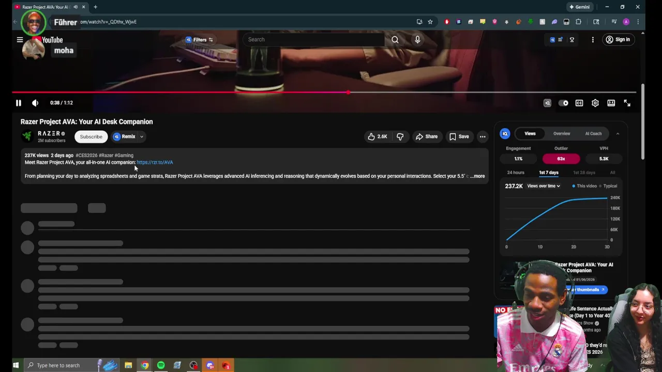Select the 1st 28 days time range
The image size is (662, 372).
pos(584,173)
